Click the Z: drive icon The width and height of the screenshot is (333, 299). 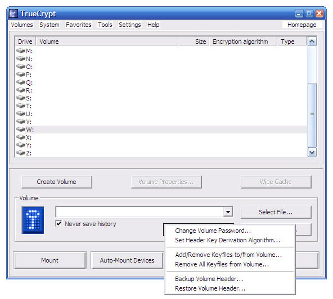click(x=21, y=152)
